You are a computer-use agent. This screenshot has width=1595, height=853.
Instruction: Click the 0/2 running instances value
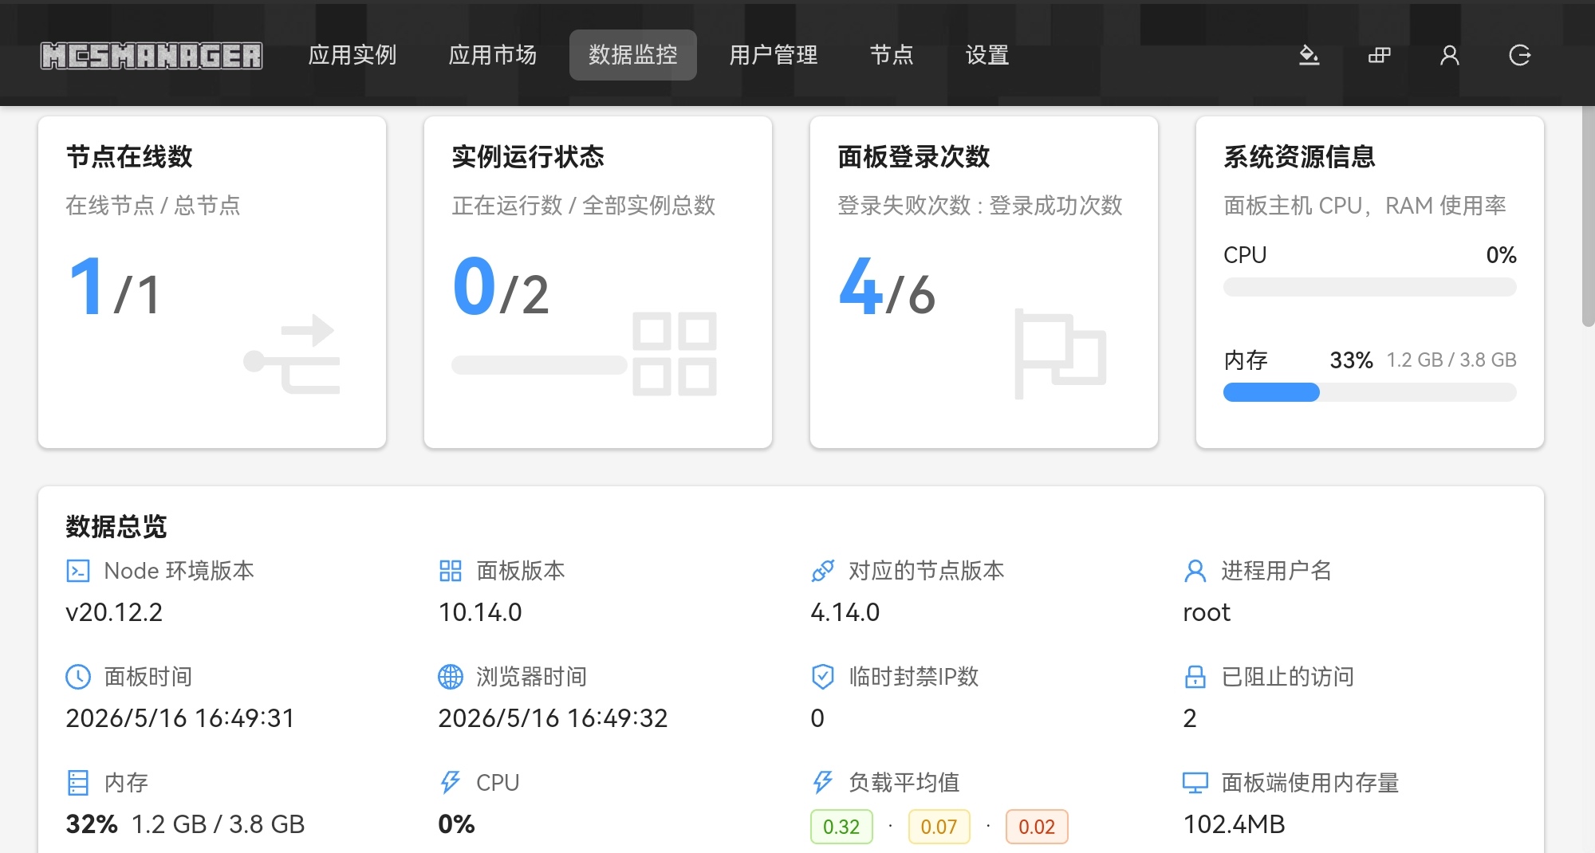pyautogui.click(x=501, y=287)
